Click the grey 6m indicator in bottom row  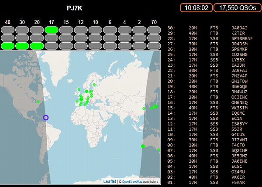(110, 46)
